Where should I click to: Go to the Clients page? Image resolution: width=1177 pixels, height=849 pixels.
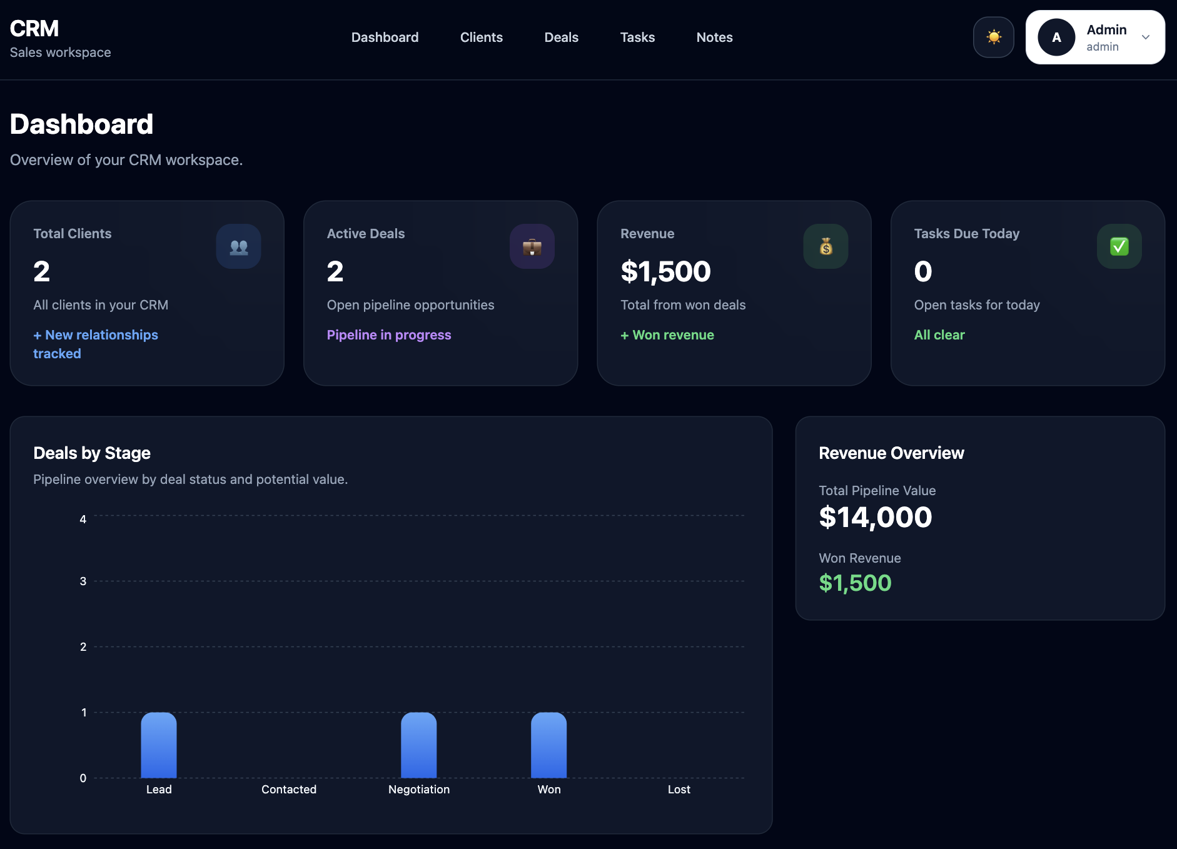pyautogui.click(x=482, y=38)
